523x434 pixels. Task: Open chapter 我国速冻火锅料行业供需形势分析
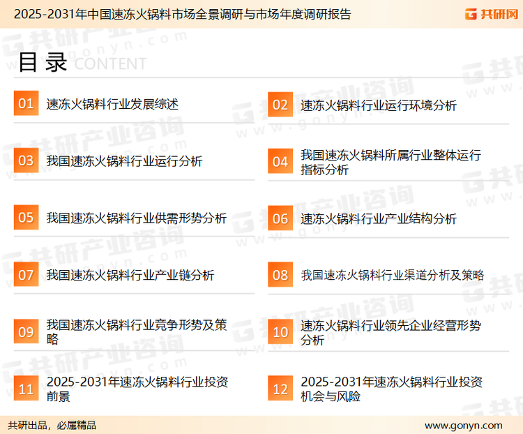point(137,218)
